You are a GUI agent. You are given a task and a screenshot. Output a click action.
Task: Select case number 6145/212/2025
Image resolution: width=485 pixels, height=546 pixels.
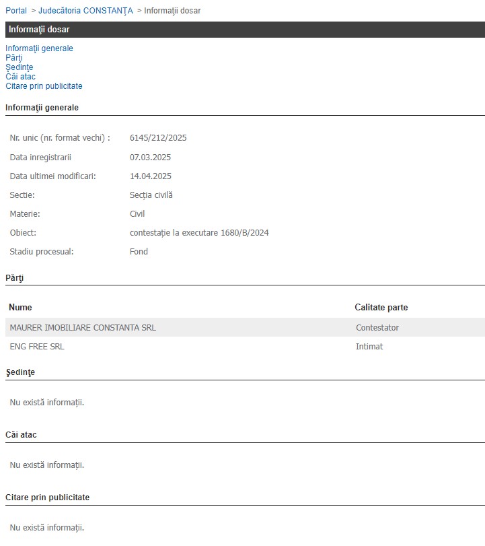click(158, 138)
